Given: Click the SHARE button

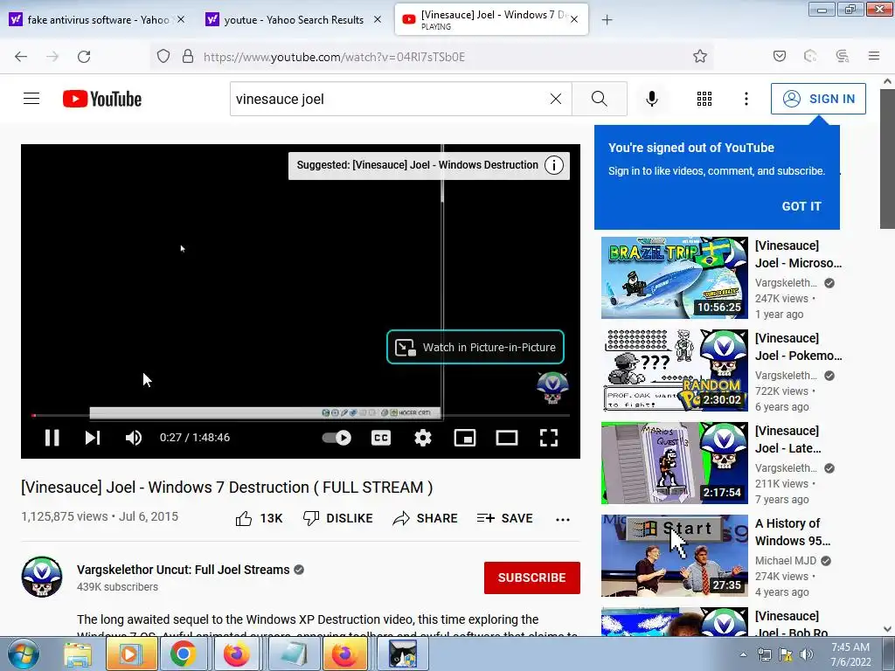Looking at the screenshot, I should pyautogui.click(x=426, y=518).
